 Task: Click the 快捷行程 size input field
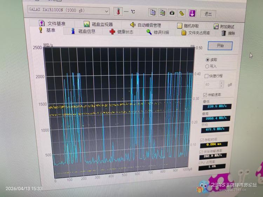coord(211,84)
